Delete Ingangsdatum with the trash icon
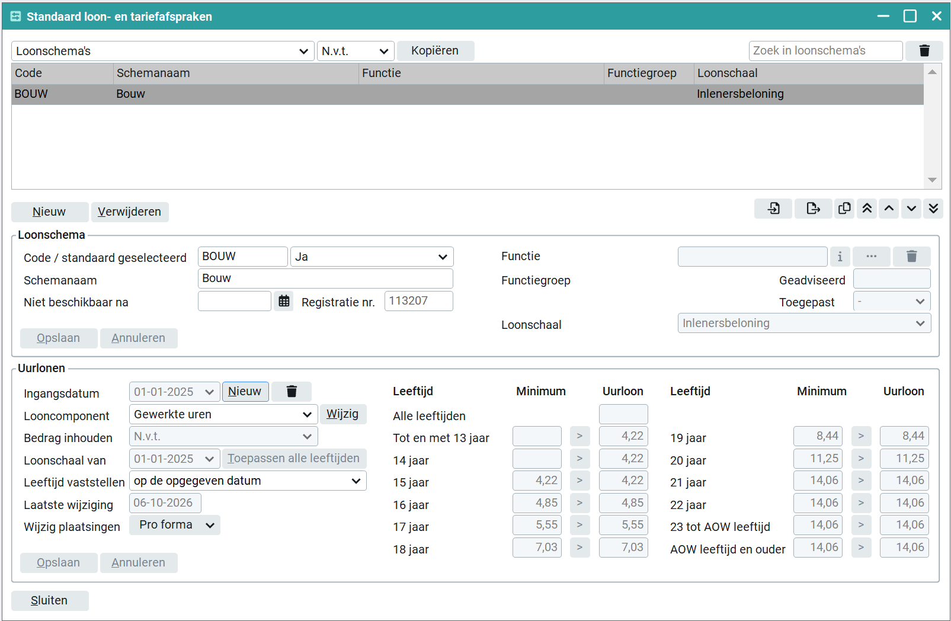 tap(292, 392)
